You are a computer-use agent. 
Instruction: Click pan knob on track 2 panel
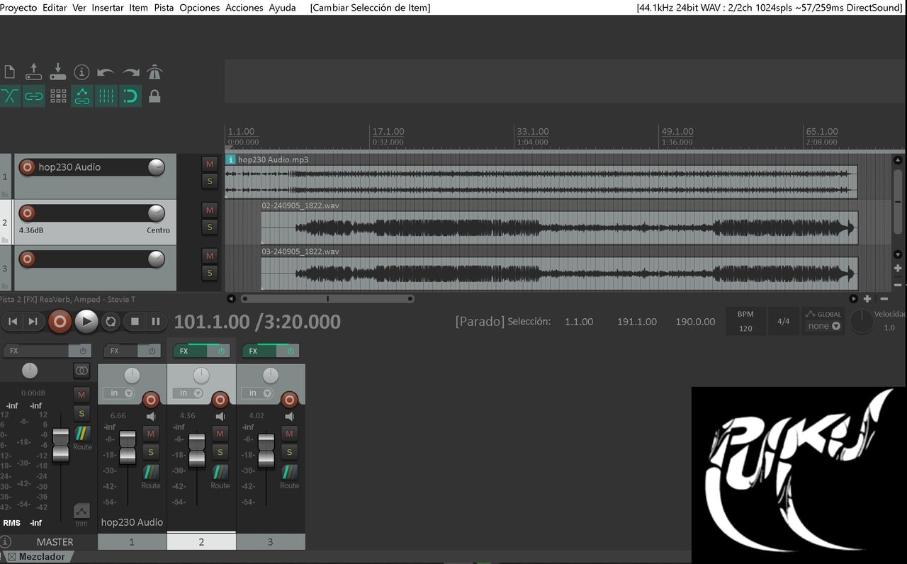[156, 213]
